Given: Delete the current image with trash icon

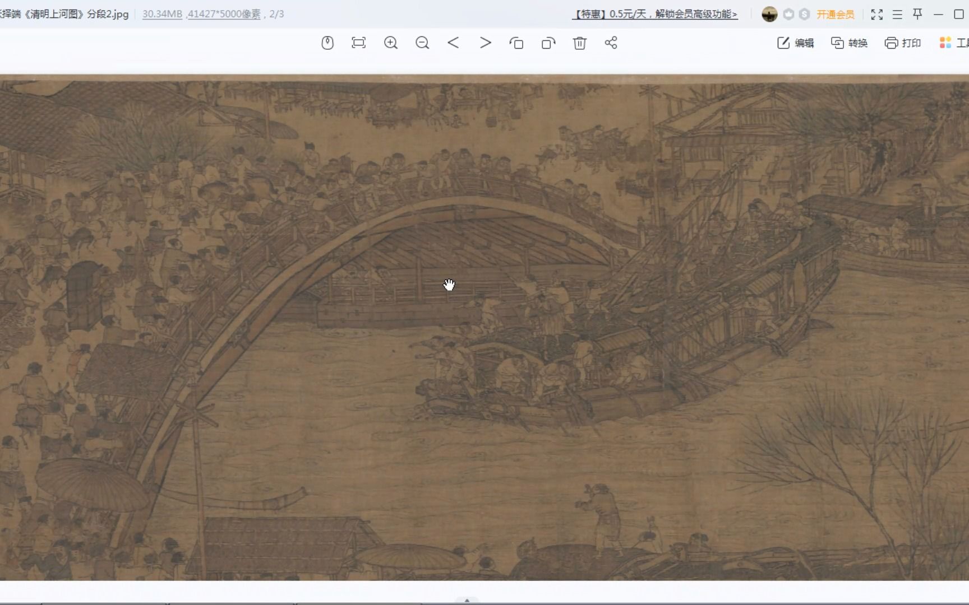Looking at the screenshot, I should click(x=580, y=43).
